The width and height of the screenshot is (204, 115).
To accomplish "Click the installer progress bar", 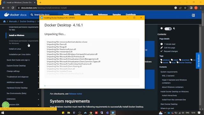I will (x=92, y=86).
